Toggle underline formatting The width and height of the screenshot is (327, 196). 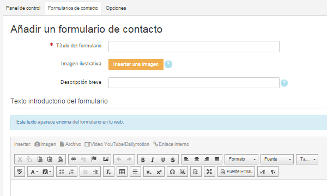[x=163, y=160]
